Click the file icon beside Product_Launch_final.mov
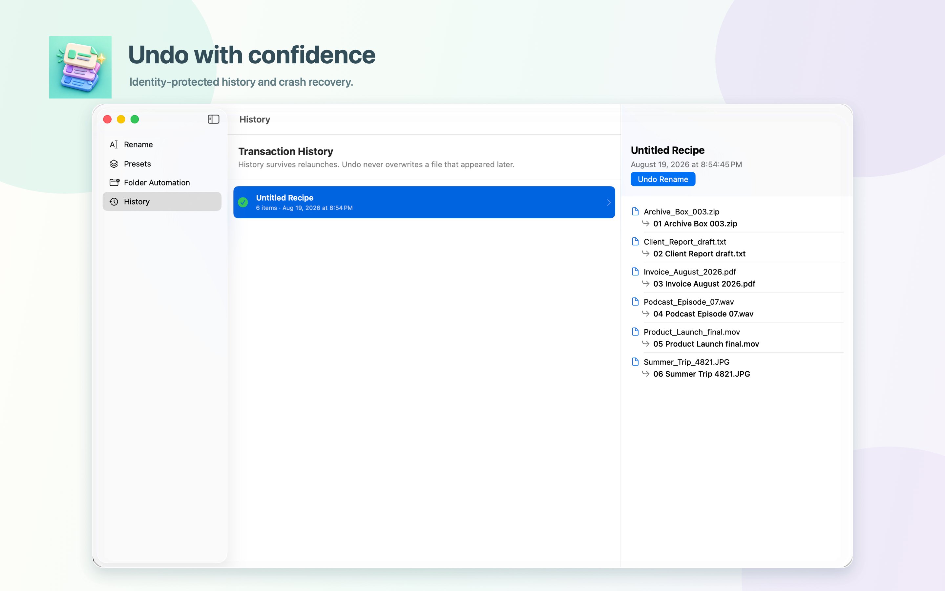Screen dimensions: 945x591 635,332
